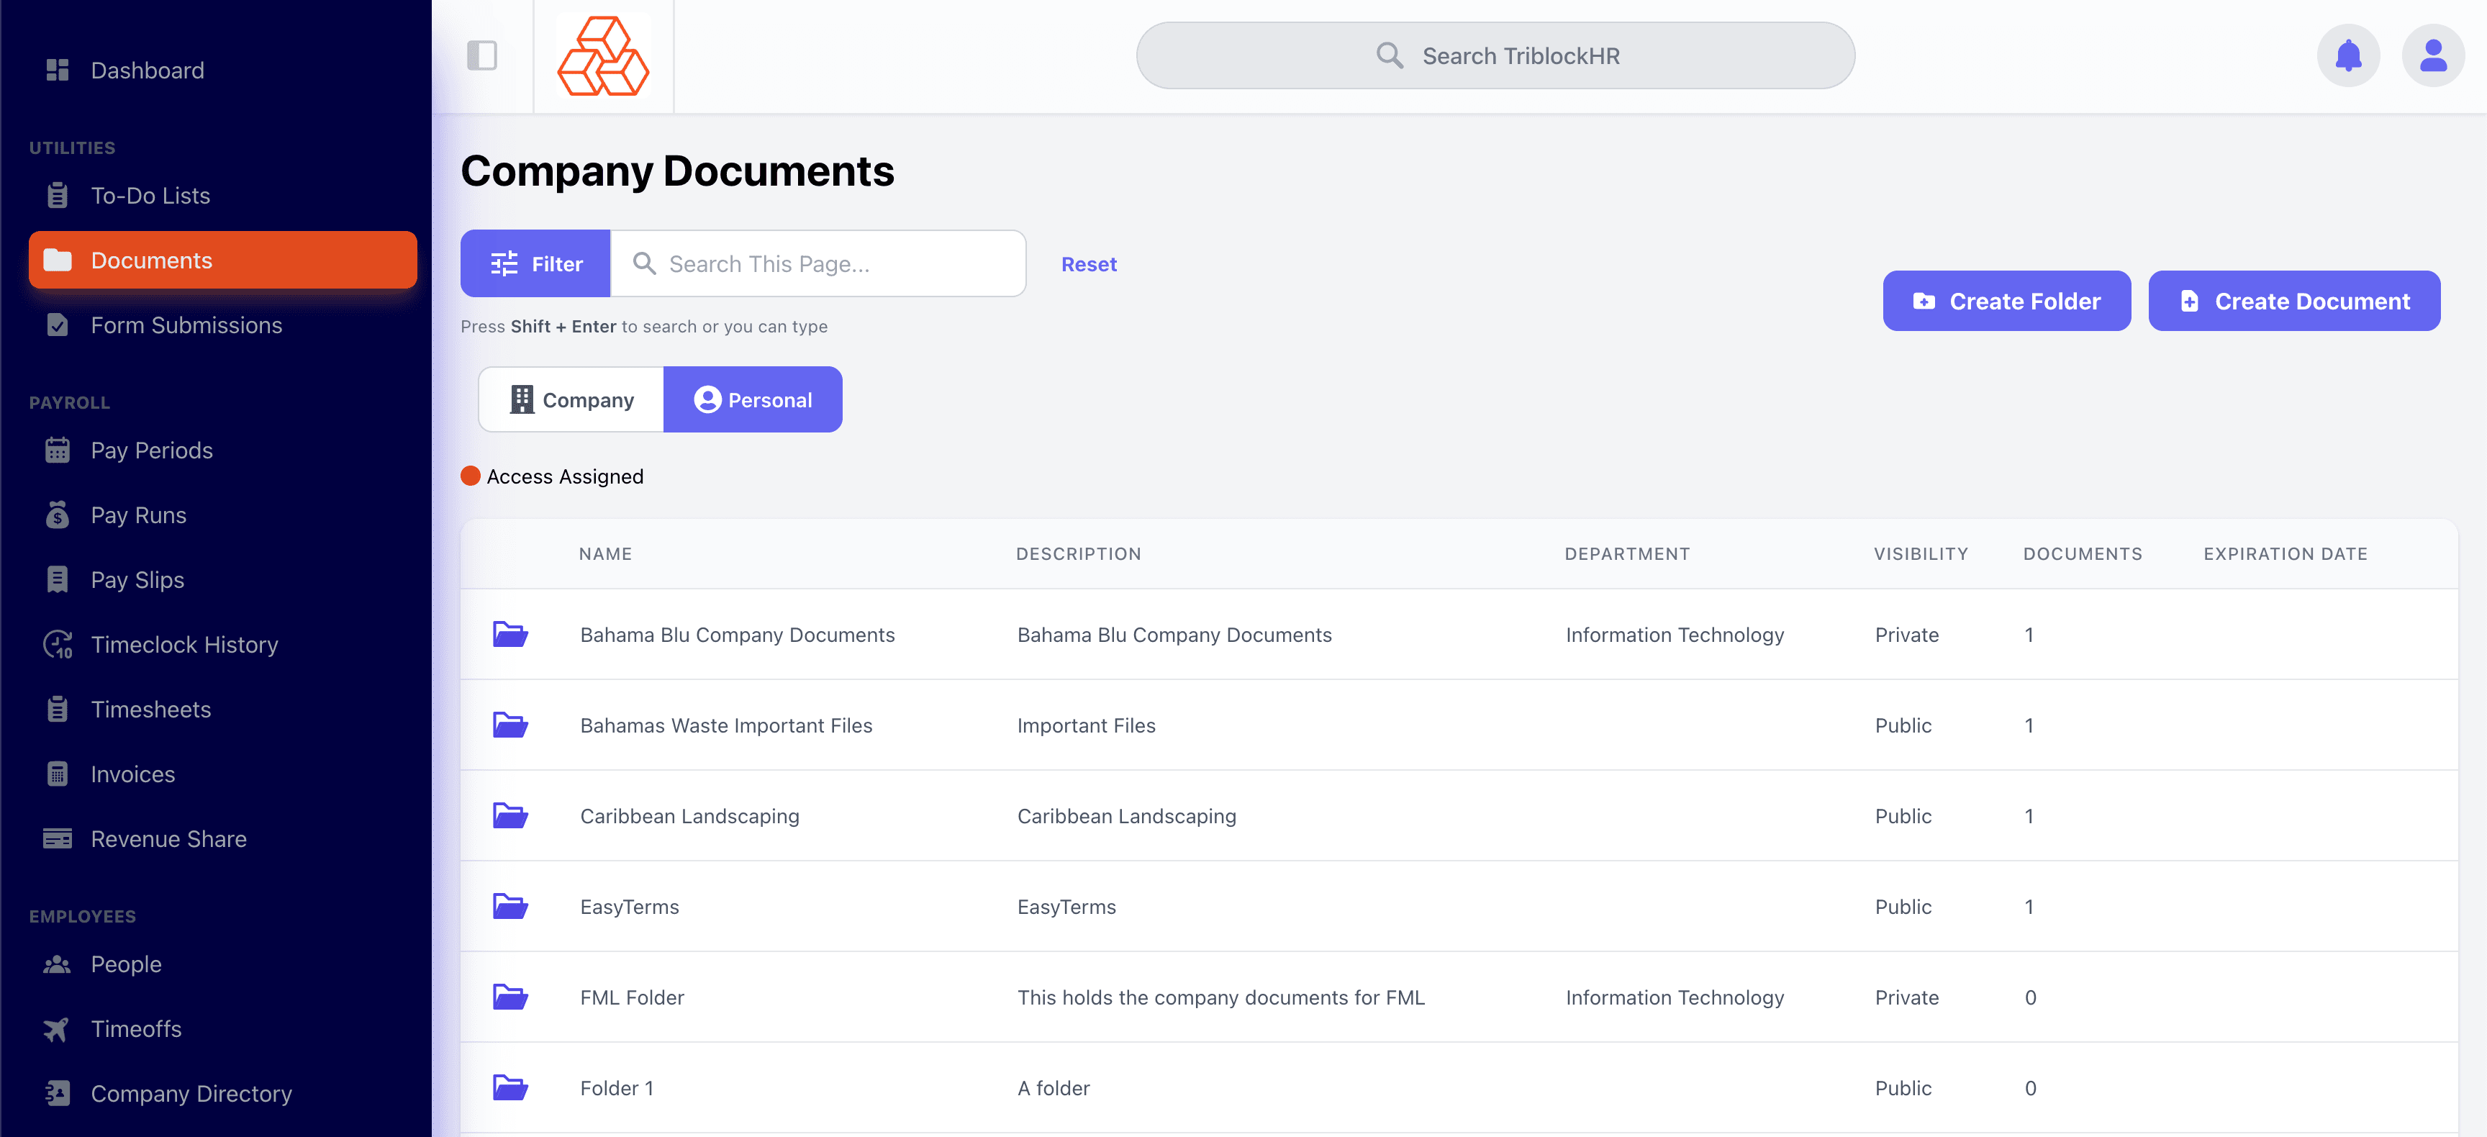The height and width of the screenshot is (1137, 2487).
Task: Open the Filter options
Action: [x=536, y=263]
